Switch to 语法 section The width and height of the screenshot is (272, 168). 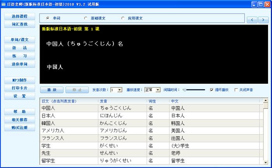click(x=20, y=48)
